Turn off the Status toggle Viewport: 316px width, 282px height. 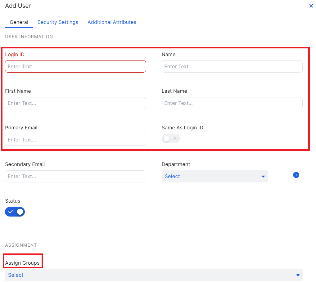click(x=15, y=212)
